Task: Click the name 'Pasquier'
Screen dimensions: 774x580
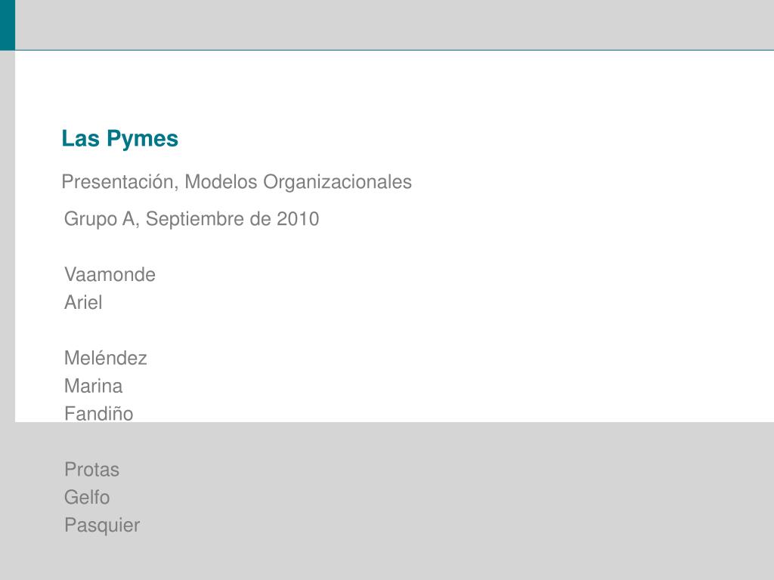Action: [x=102, y=526]
